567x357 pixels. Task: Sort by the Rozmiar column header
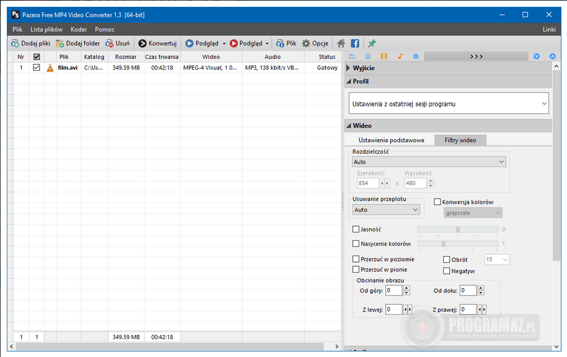[x=126, y=57]
